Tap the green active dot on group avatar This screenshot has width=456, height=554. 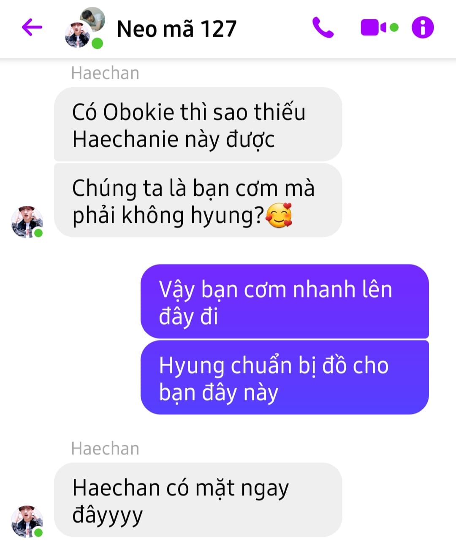coord(98,43)
